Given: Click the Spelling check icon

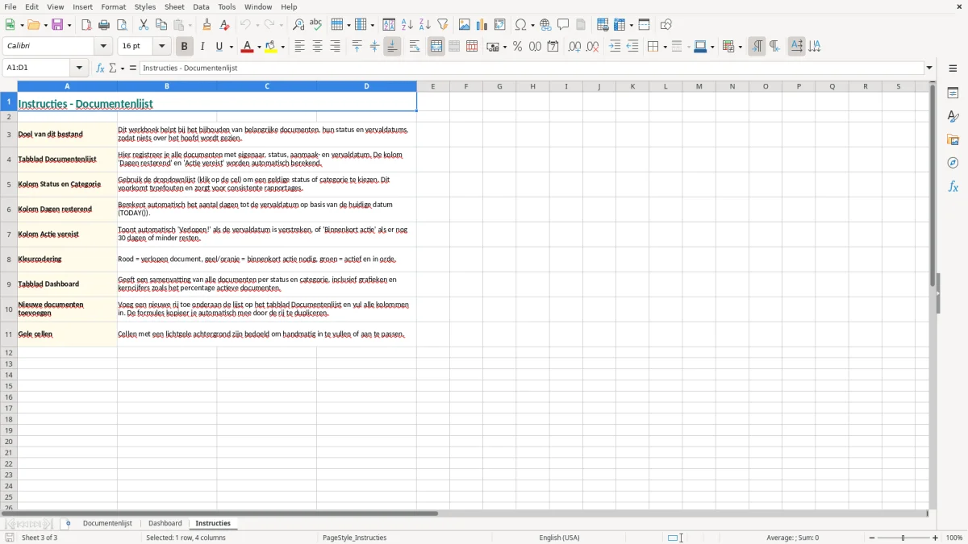Looking at the screenshot, I should pyautogui.click(x=316, y=25).
